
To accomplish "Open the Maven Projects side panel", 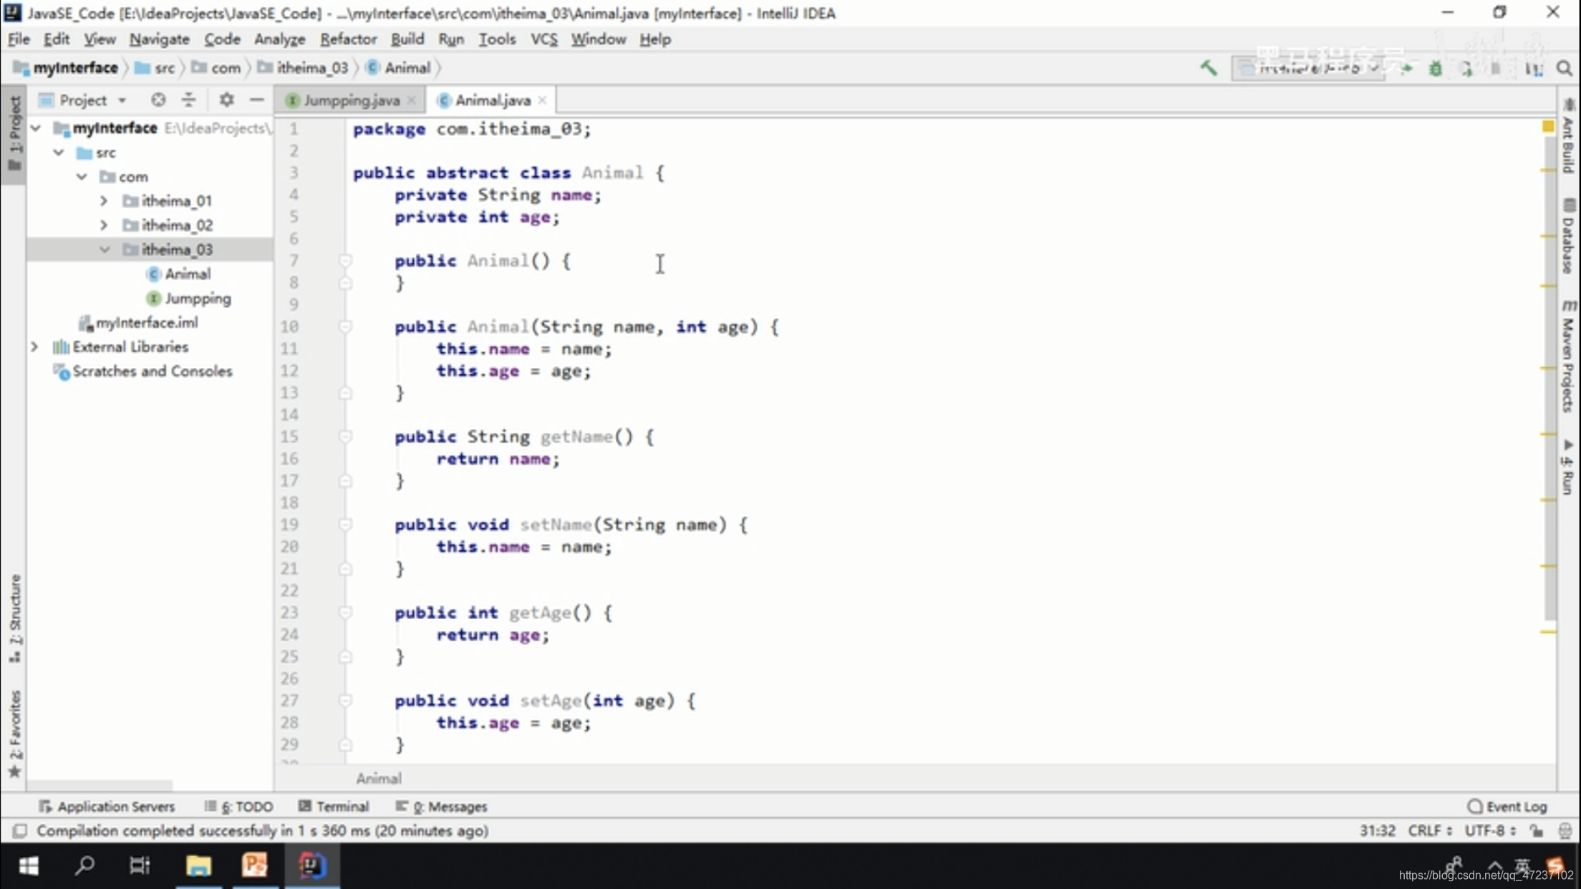I will click(1568, 356).
